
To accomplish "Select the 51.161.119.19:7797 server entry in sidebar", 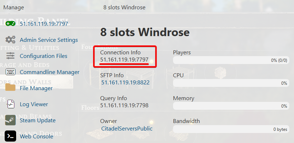I will point(44,24).
